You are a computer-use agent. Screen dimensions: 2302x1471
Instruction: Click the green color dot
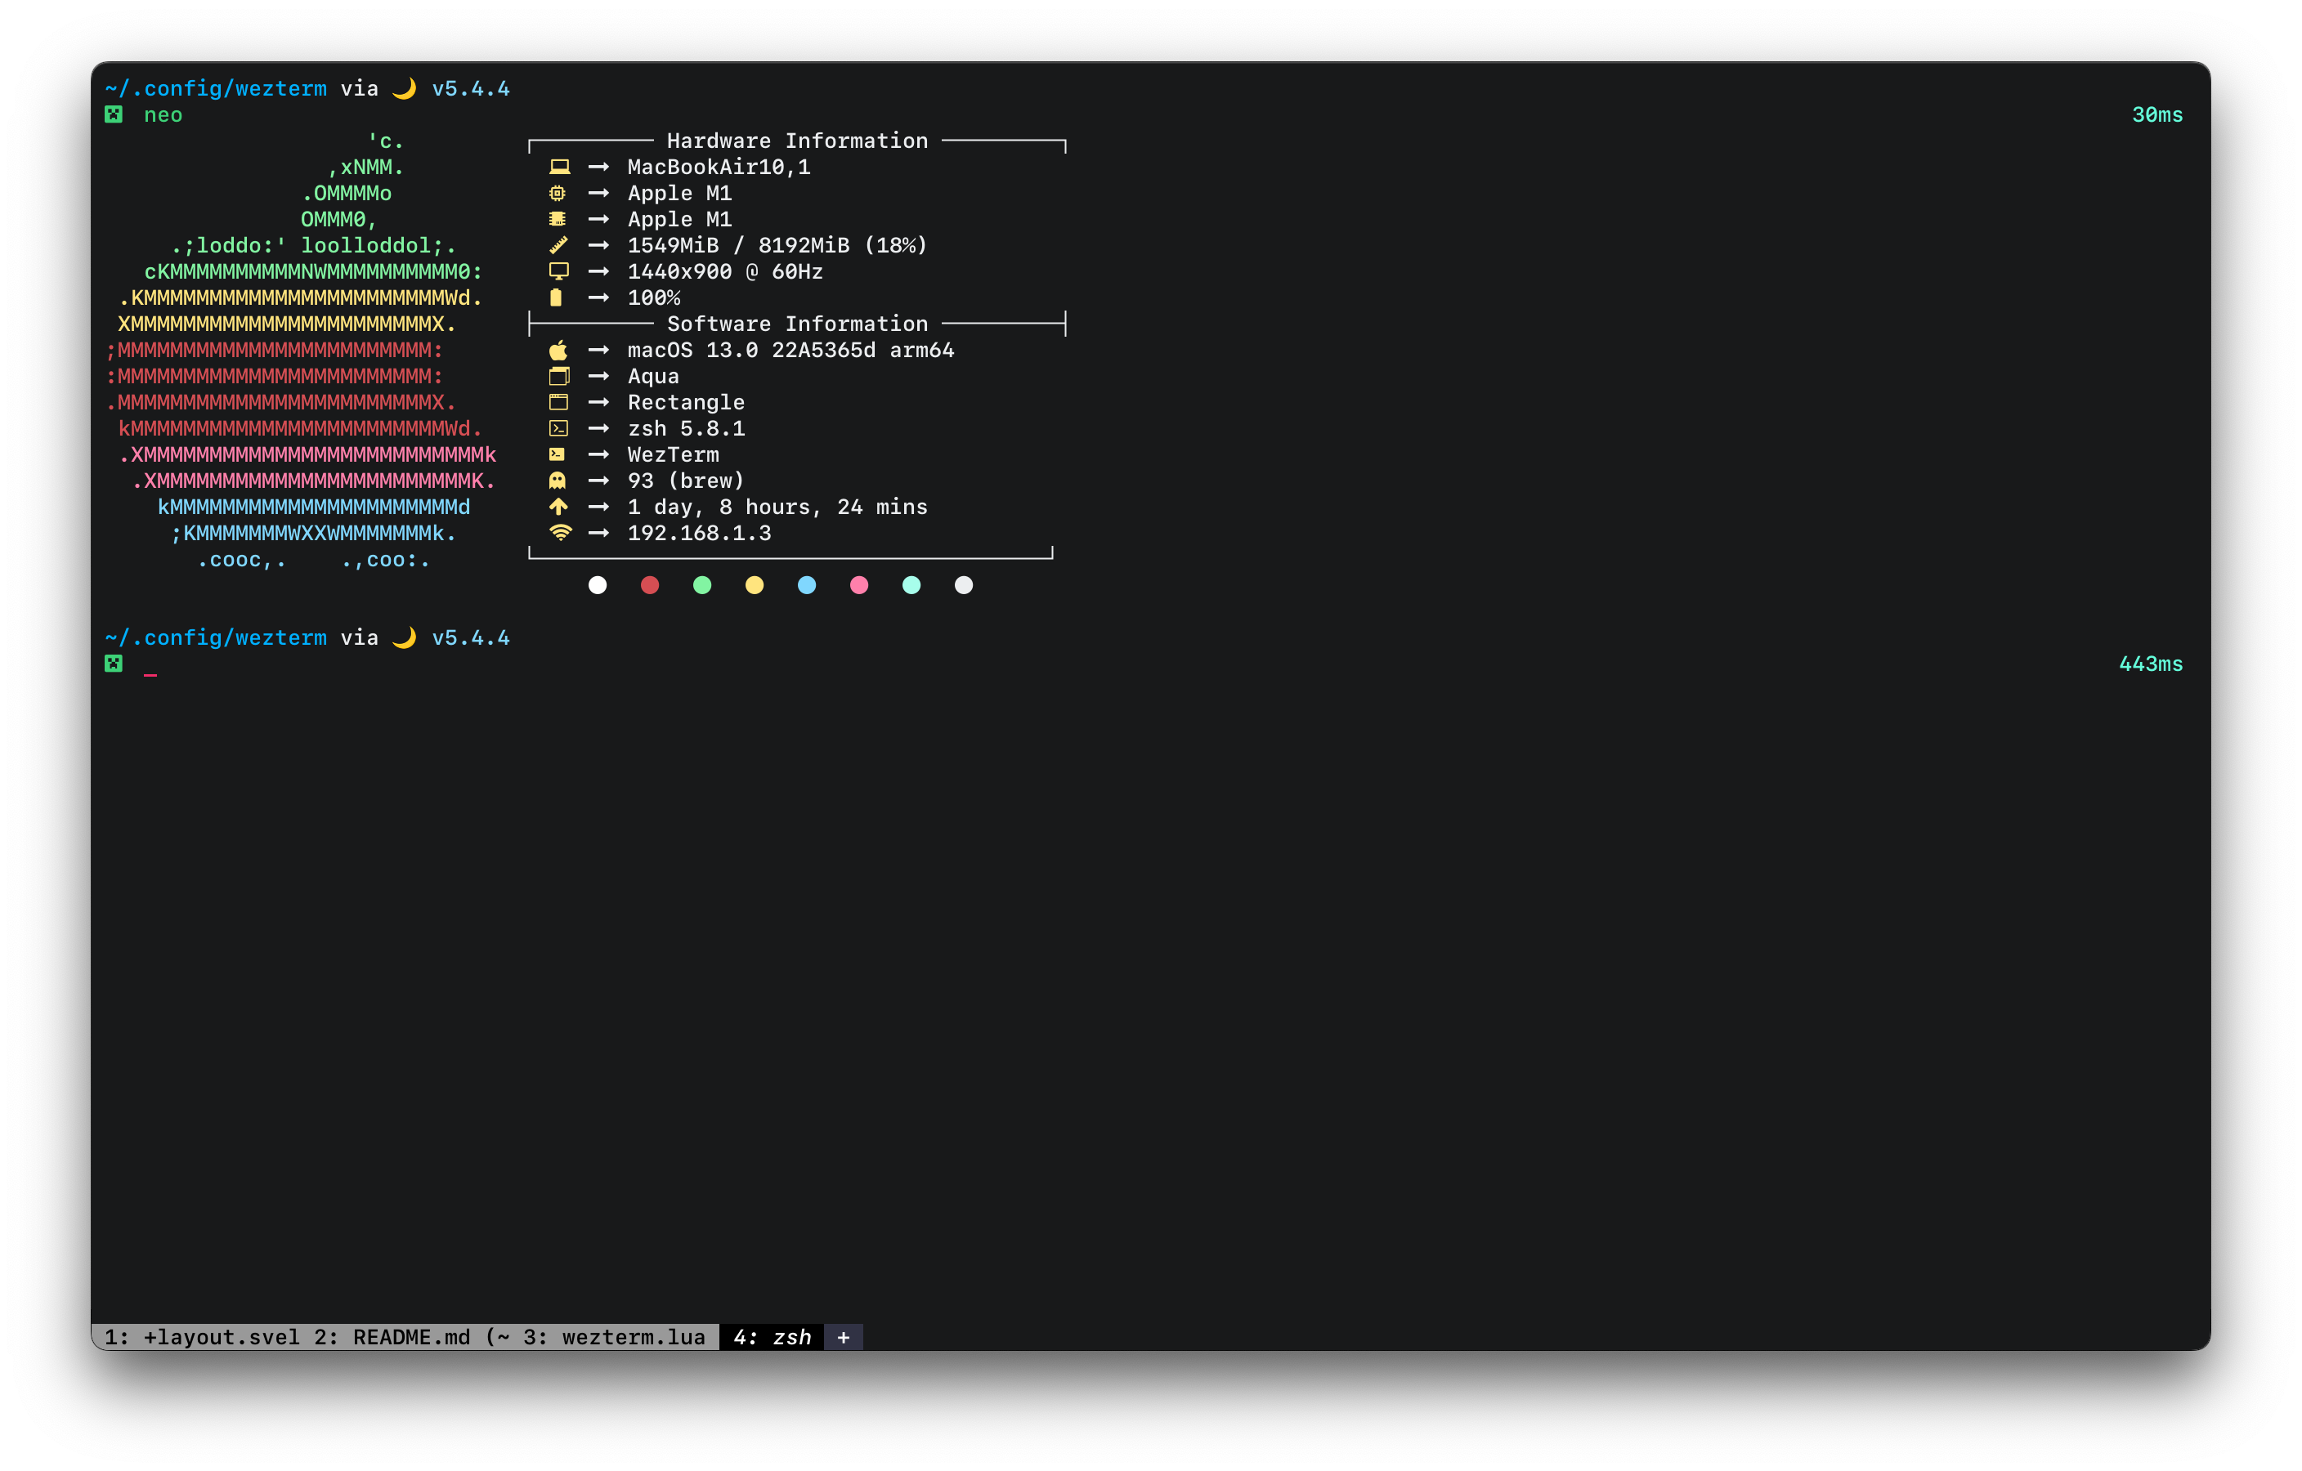pyautogui.click(x=703, y=585)
